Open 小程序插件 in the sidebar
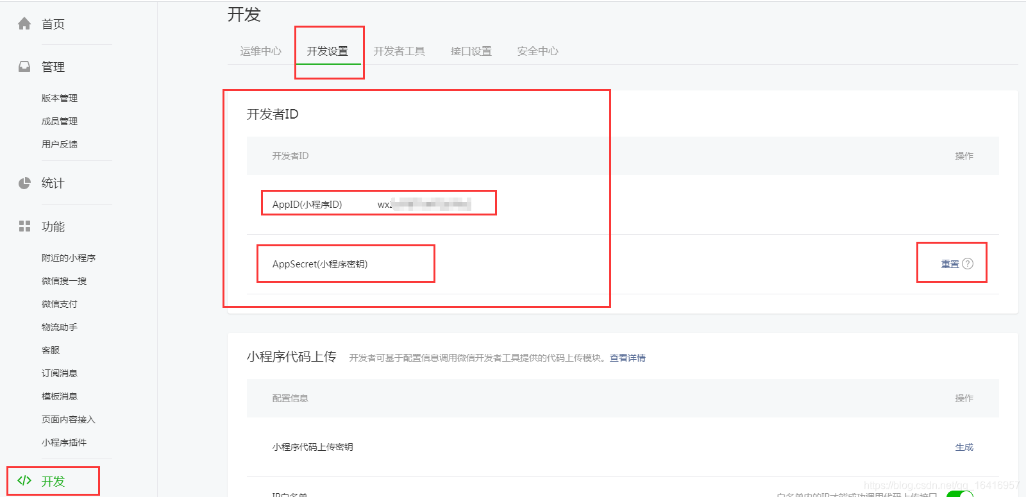The height and width of the screenshot is (497, 1026). coord(64,442)
